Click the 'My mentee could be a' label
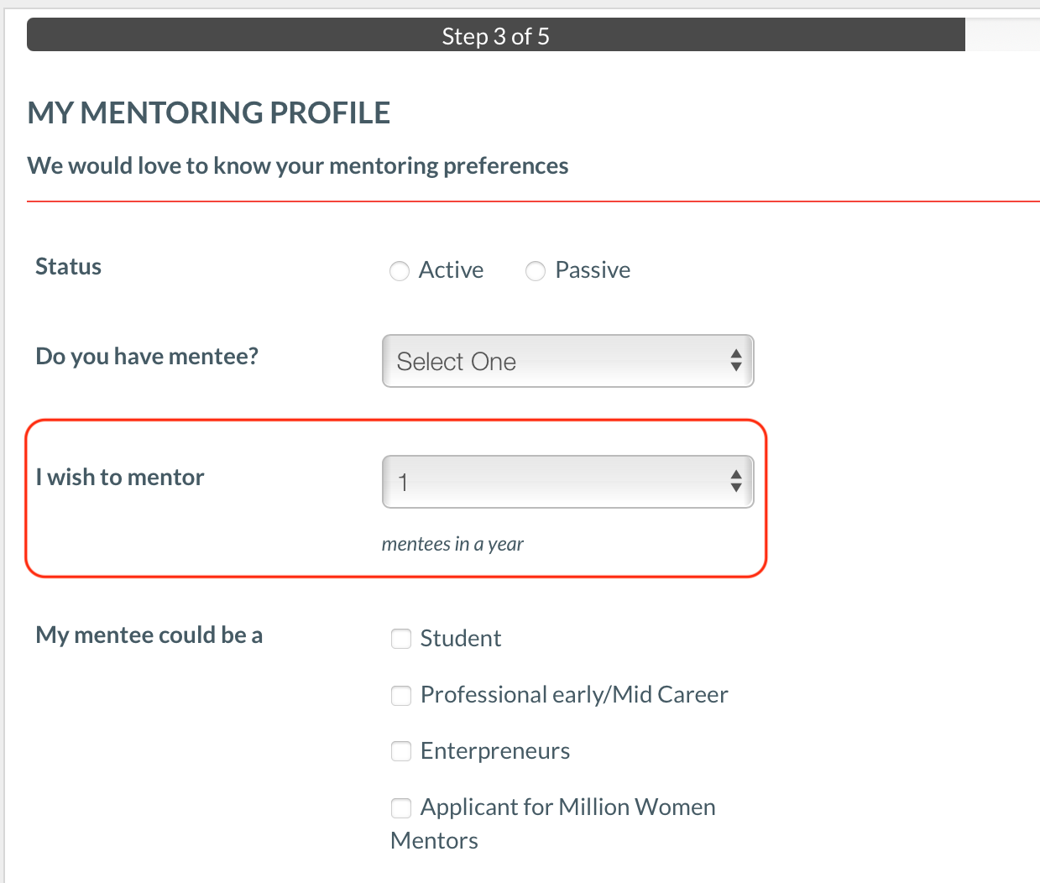Screen dimensions: 1040x883 [149, 635]
